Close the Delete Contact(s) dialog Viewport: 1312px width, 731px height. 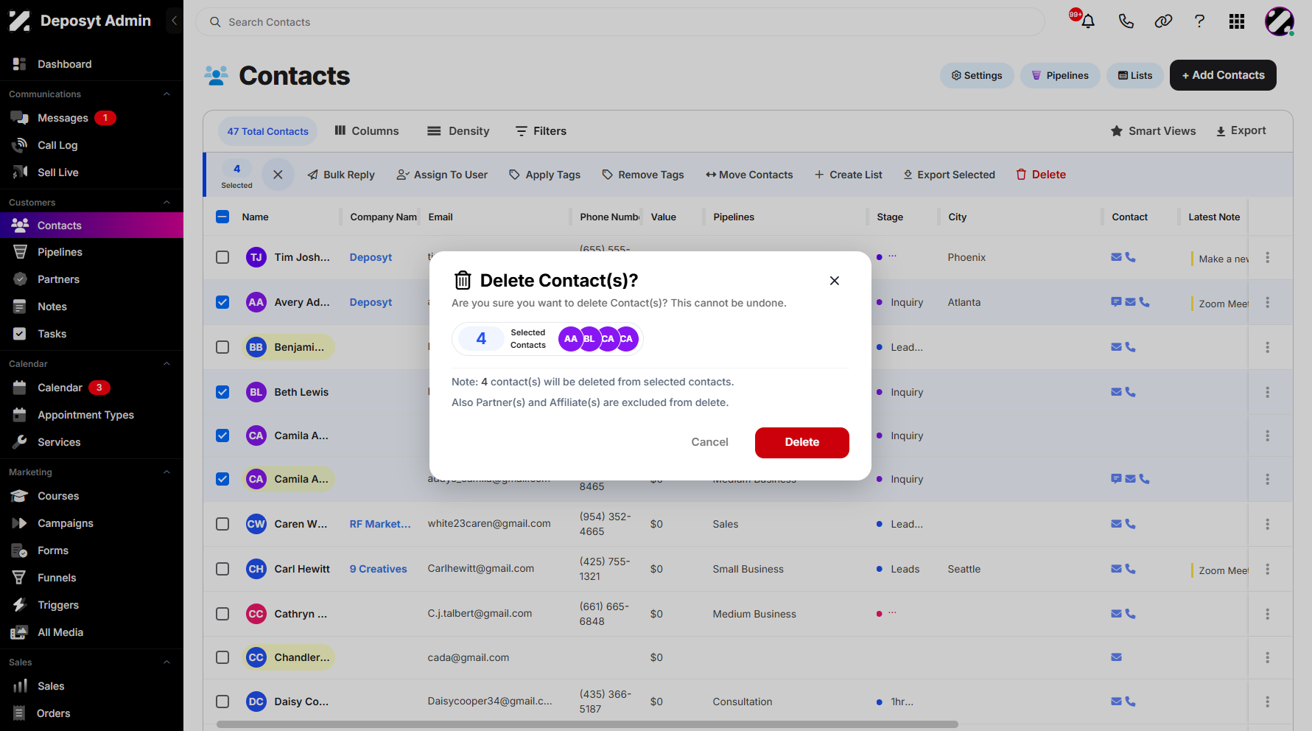835,281
